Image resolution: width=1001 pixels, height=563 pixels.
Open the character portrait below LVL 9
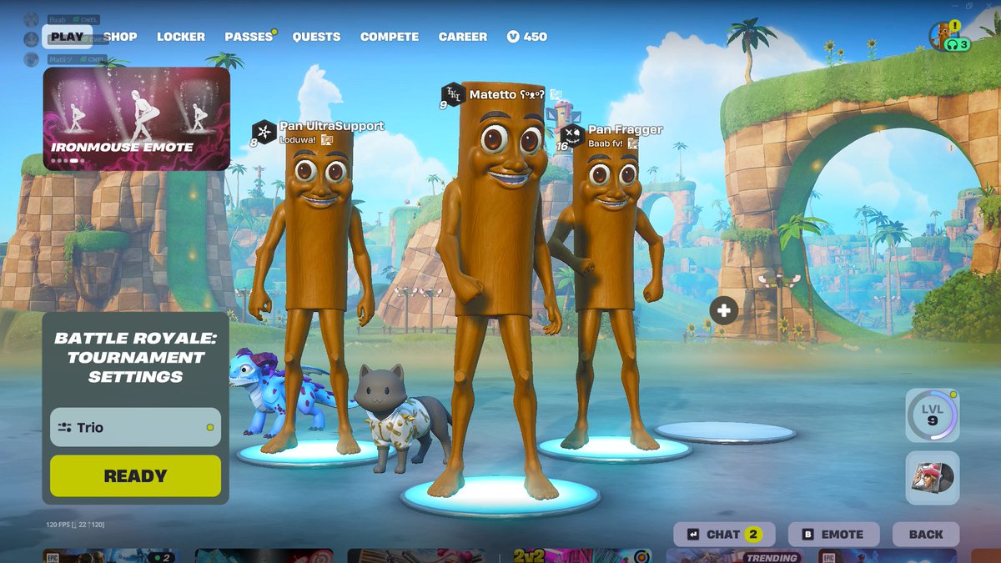(x=932, y=478)
